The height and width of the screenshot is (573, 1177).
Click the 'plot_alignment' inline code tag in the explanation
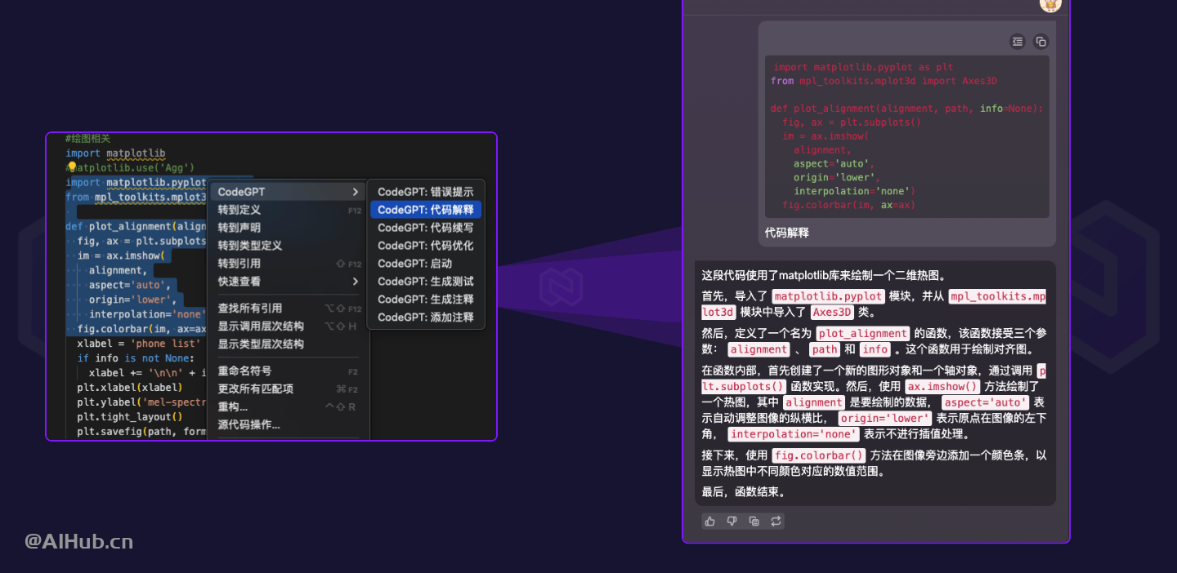pos(863,333)
